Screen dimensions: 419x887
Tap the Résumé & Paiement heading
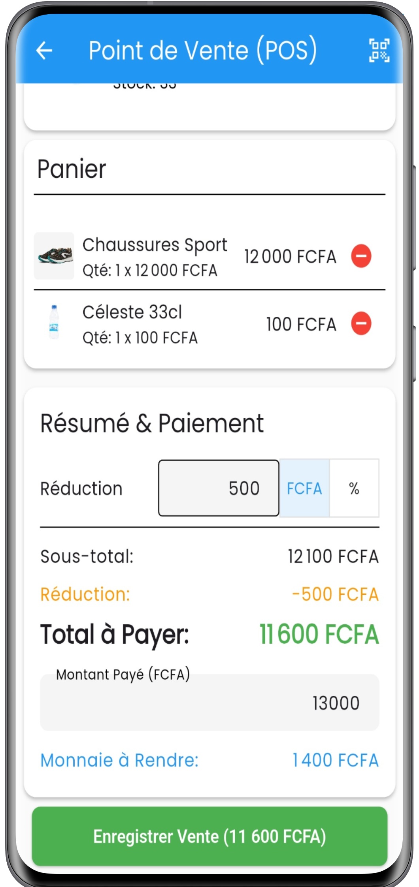[x=152, y=423]
